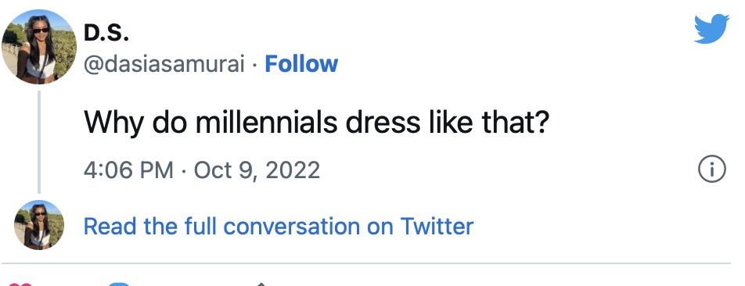The height and width of the screenshot is (286, 745).
Task: Click the question mark ending the tweet
Action: (x=542, y=121)
